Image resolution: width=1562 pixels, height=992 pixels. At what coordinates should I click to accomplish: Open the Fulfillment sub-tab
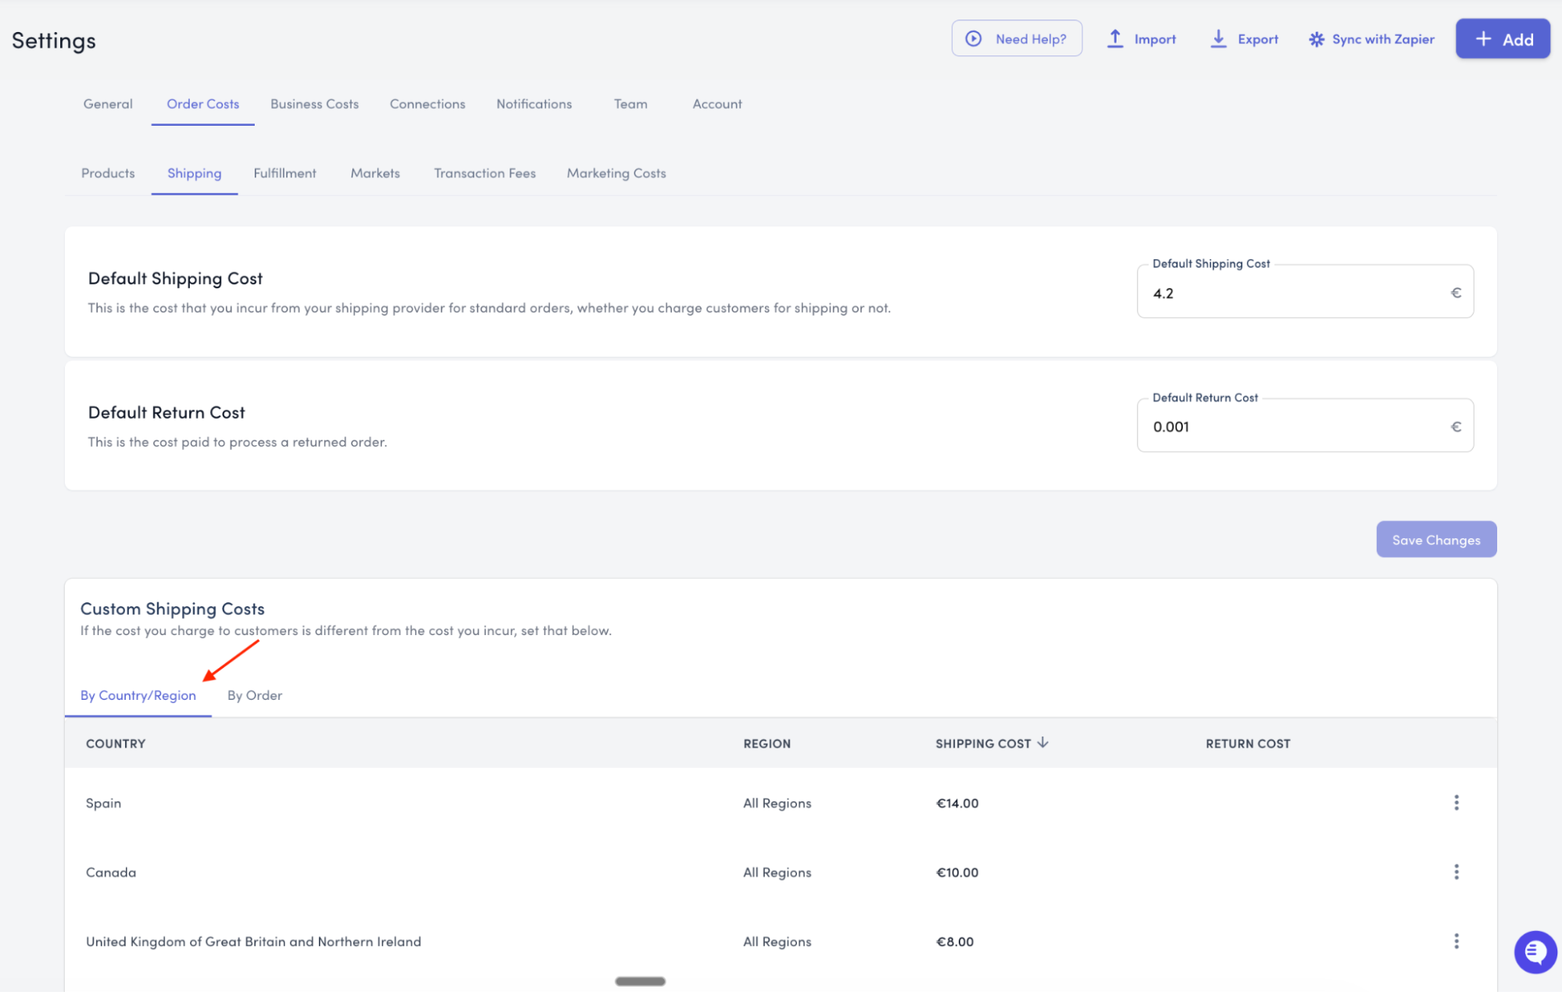click(x=284, y=173)
